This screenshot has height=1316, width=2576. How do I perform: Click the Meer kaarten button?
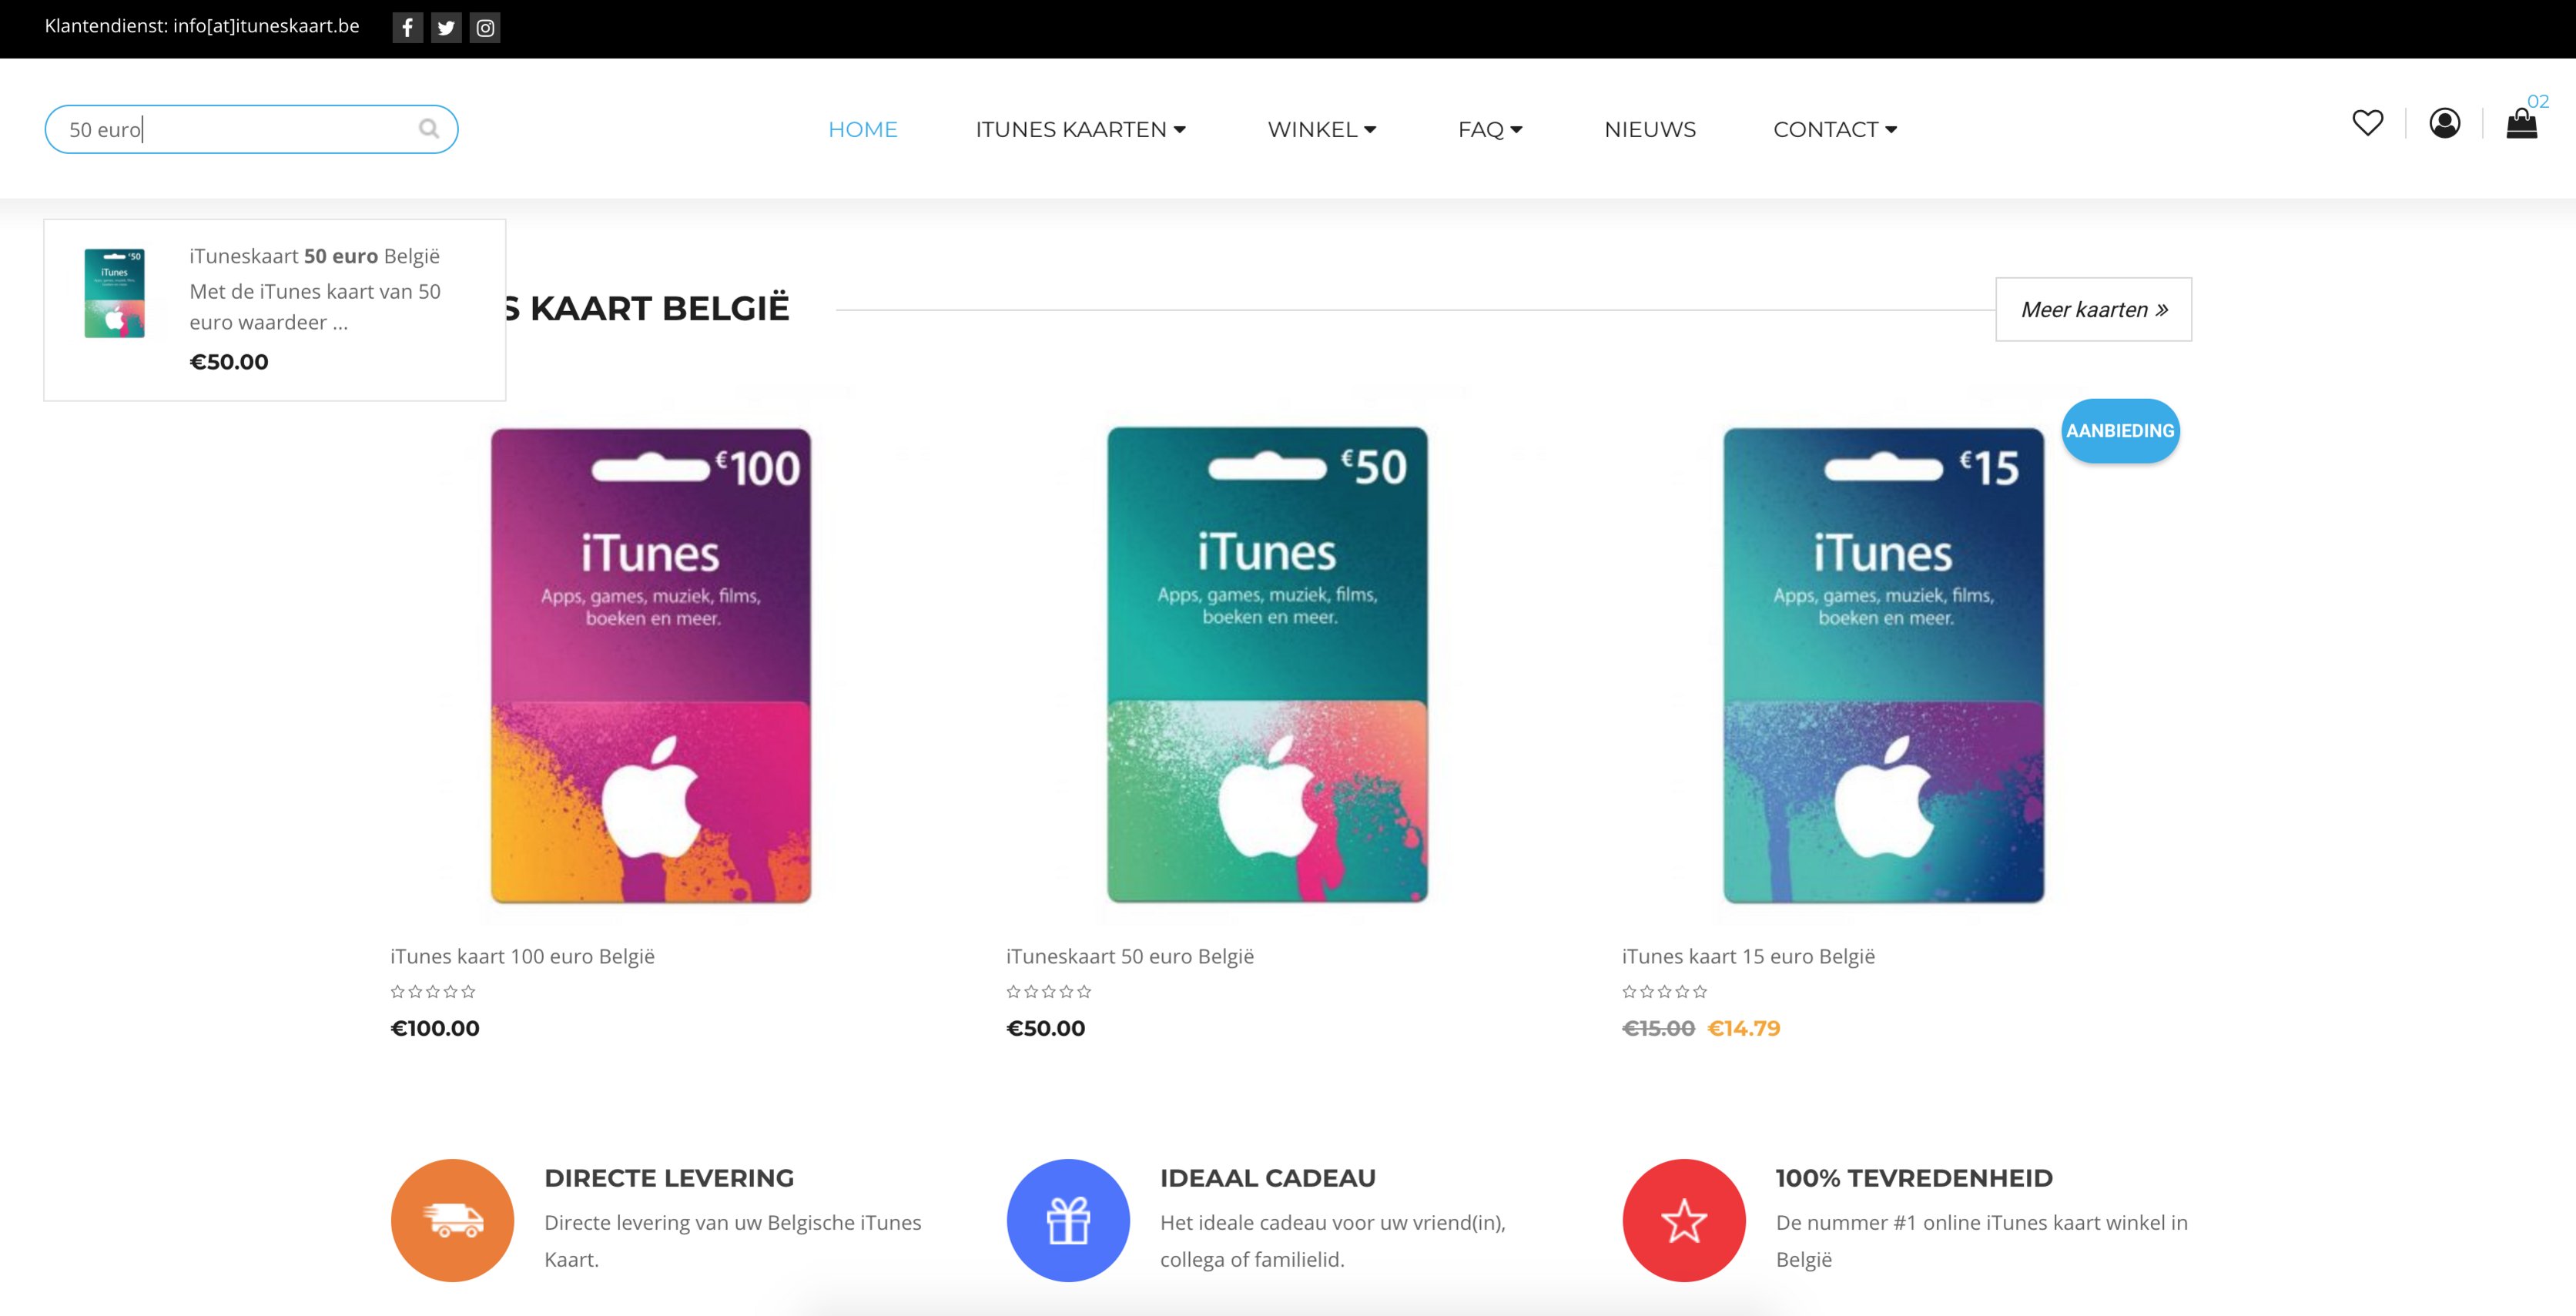click(2093, 309)
